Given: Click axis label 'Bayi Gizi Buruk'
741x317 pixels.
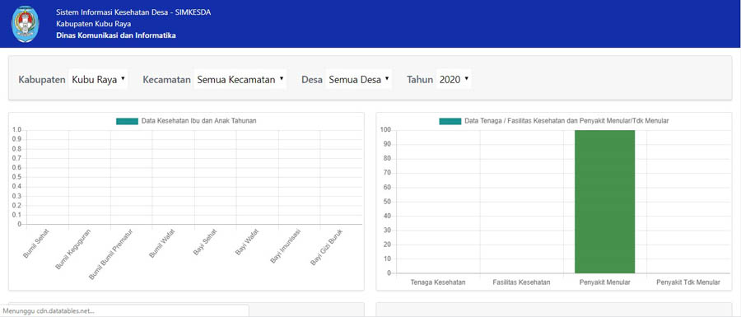Looking at the screenshot, I should [327, 247].
